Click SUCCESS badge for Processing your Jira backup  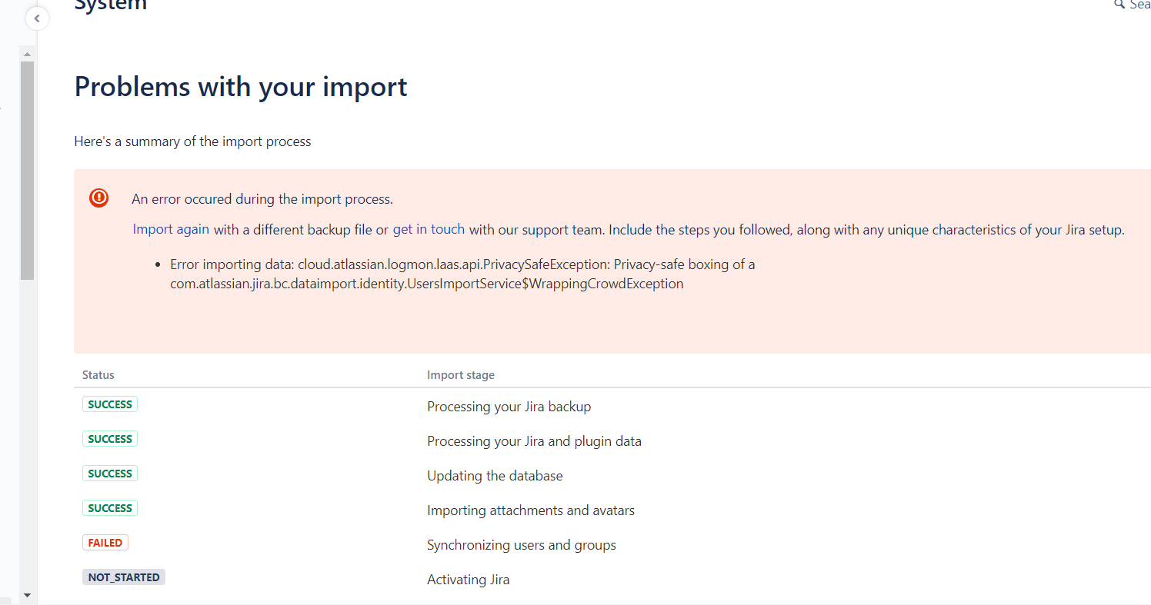click(x=110, y=404)
